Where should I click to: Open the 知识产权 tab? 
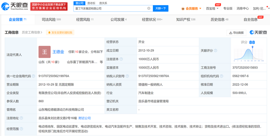(x=186, y=20)
